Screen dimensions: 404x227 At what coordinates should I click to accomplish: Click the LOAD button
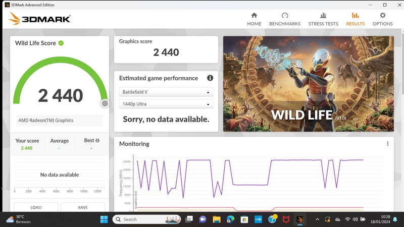(36, 207)
